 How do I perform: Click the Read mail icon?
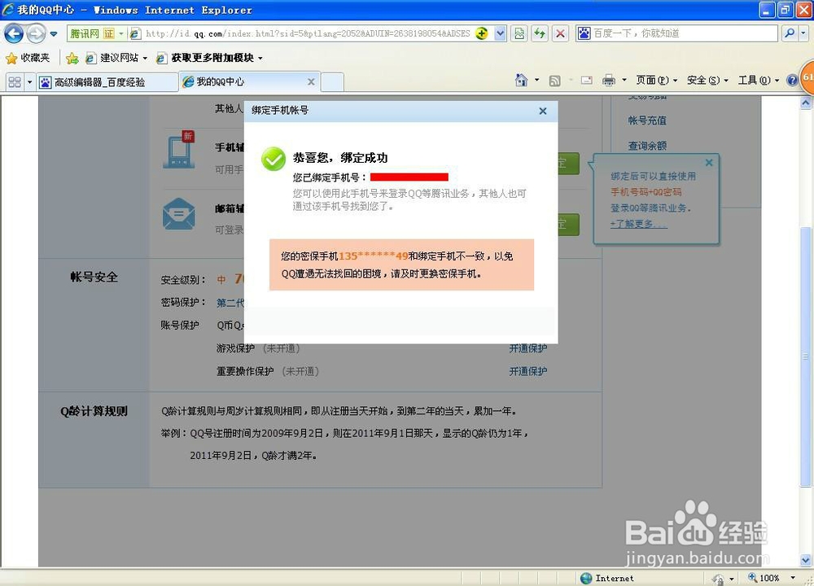(x=587, y=81)
